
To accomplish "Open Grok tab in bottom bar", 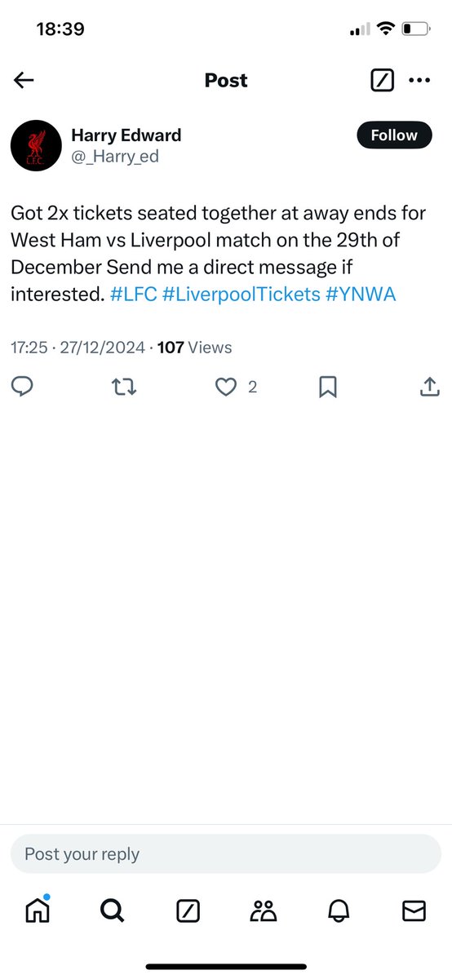I will point(188,911).
